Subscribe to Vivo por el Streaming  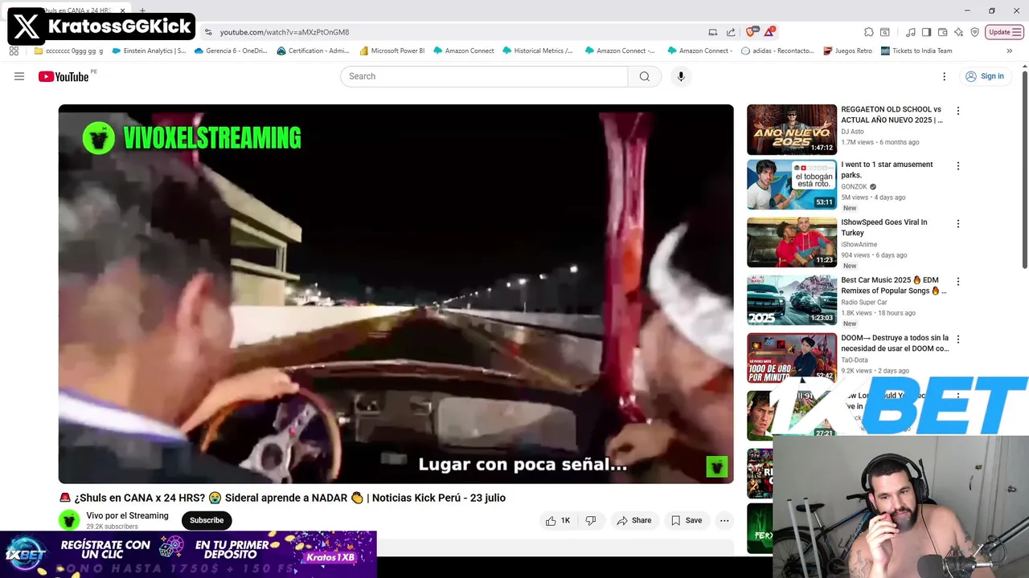[207, 520]
